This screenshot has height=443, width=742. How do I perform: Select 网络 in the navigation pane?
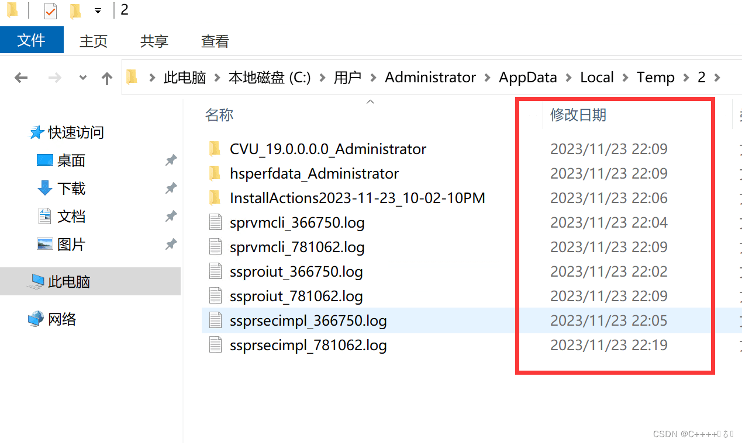(62, 319)
